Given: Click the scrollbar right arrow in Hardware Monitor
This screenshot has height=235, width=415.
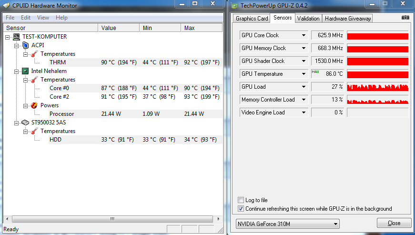Looking at the screenshot, I should (x=218, y=219).
